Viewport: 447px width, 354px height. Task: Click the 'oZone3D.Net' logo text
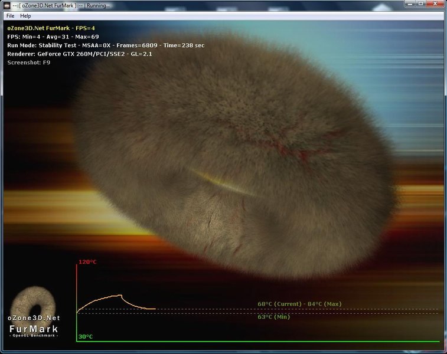pyautogui.click(x=34, y=318)
